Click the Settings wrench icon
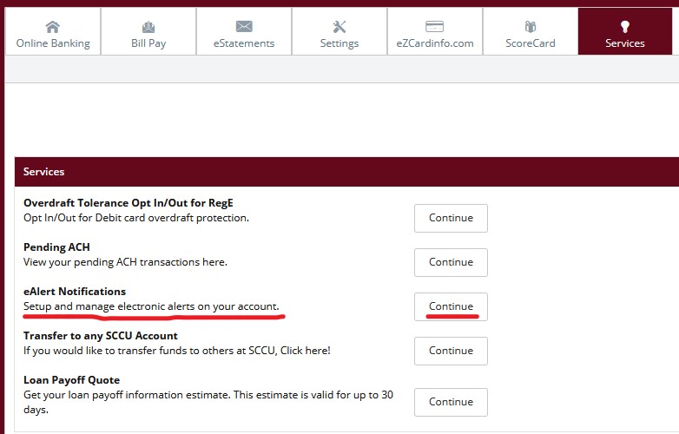This screenshot has width=679, height=434. [339, 27]
